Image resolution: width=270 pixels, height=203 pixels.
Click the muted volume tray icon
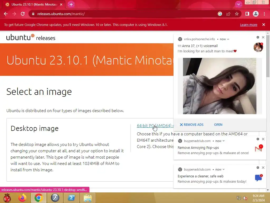(245, 198)
